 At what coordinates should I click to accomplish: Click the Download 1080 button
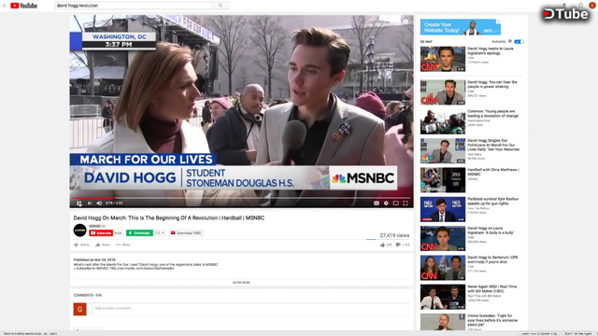point(186,232)
